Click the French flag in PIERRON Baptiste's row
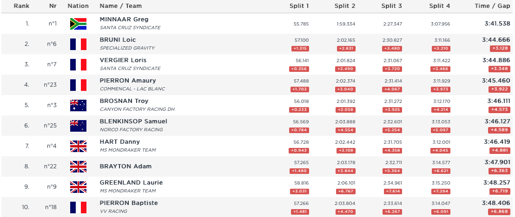The image size is (515, 217). coord(78,207)
